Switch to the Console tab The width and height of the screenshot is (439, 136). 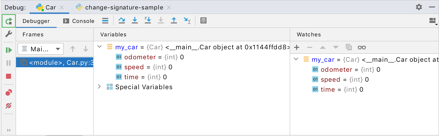[x=79, y=21]
